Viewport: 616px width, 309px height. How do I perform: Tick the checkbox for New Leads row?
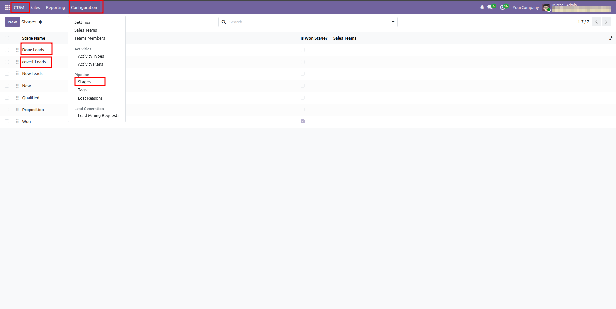coord(7,74)
